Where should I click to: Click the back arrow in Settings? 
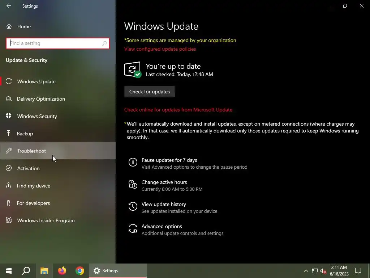(x=9, y=6)
